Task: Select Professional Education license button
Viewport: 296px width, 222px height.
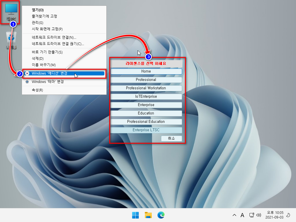Action: 146,122
